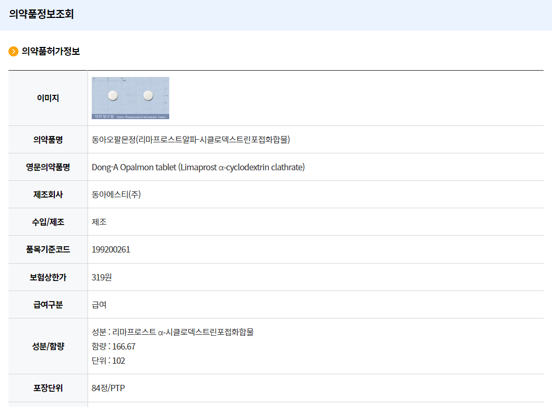
Task: Select the page title 의약품정보조회
Action: (x=41, y=14)
